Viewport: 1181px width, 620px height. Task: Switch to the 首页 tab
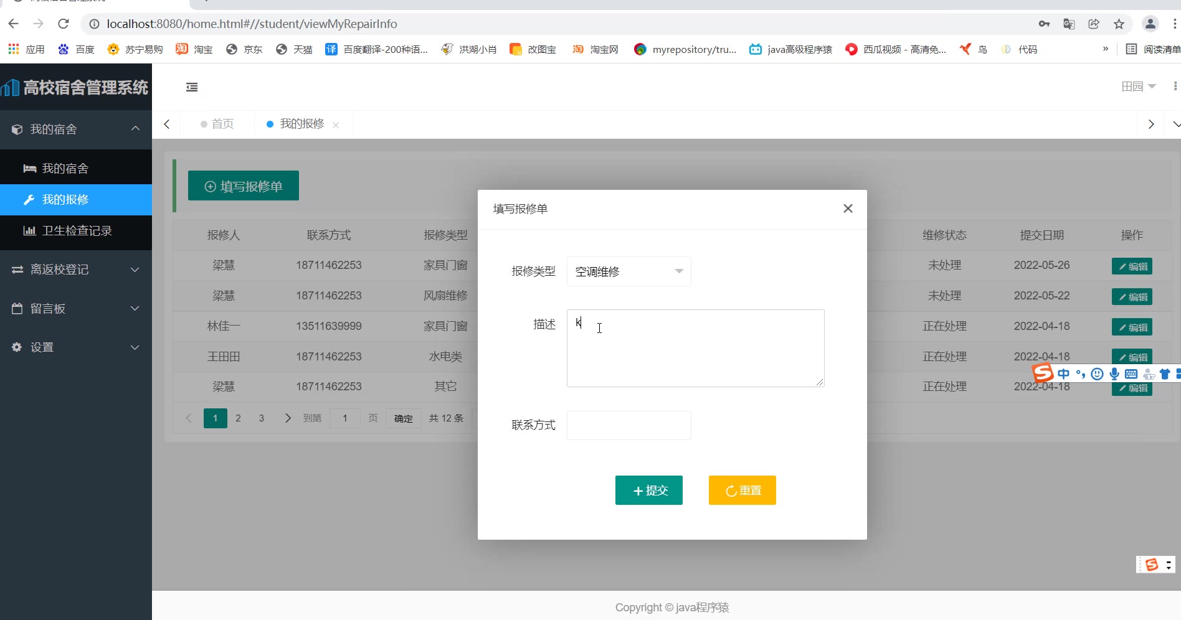[x=217, y=124]
